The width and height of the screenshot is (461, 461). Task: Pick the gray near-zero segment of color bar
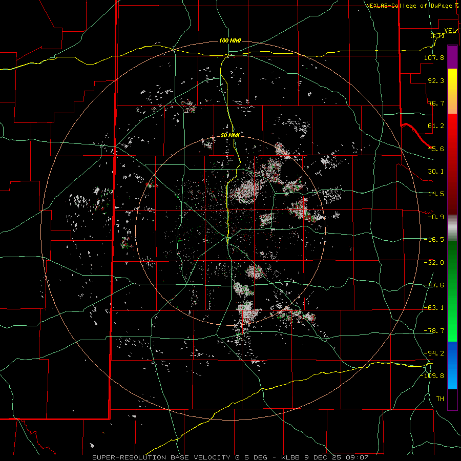click(452, 228)
